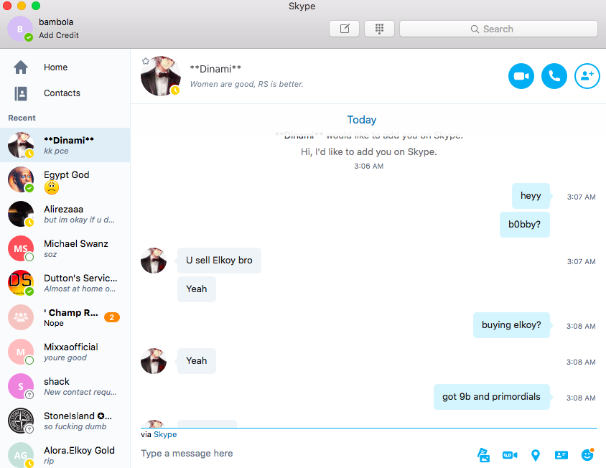The image size is (606, 468).
Task: Open Dutton's Servic... conversation
Action: click(65, 283)
